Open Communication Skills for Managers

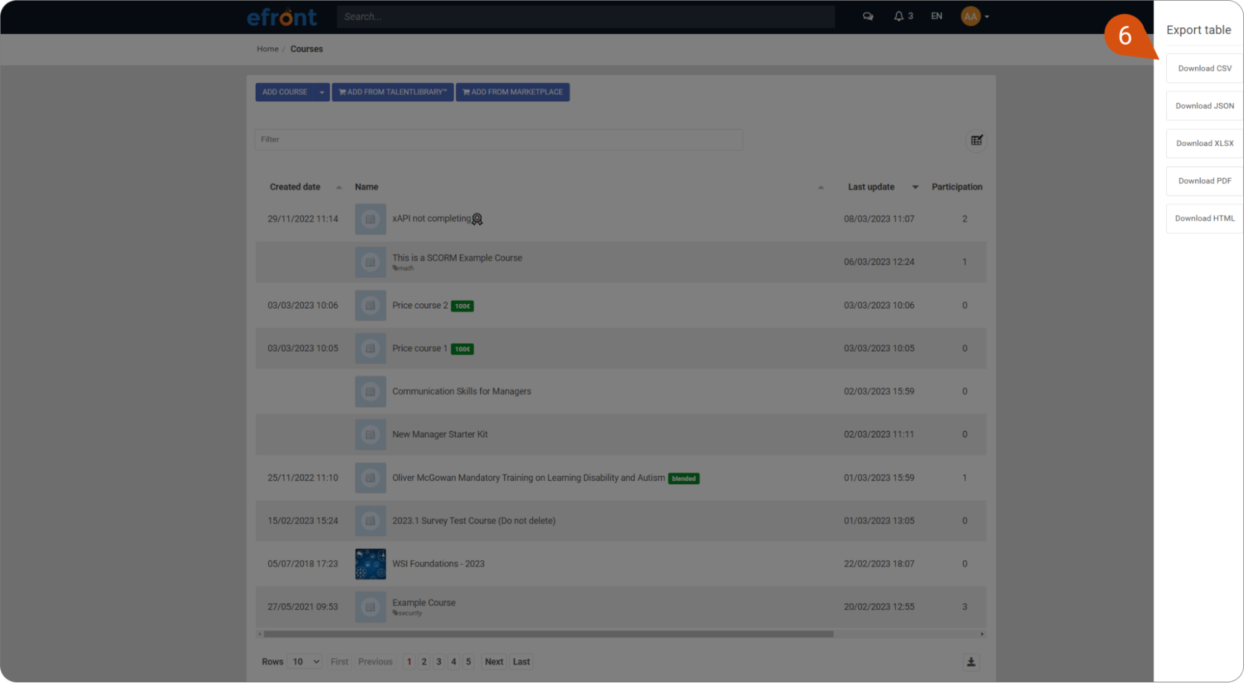click(x=461, y=392)
